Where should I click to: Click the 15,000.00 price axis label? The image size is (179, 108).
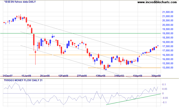coord(168,68)
